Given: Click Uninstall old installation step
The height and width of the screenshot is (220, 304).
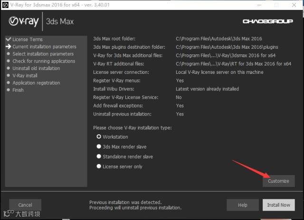Looking at the screenshot, I should coord(36,68).
